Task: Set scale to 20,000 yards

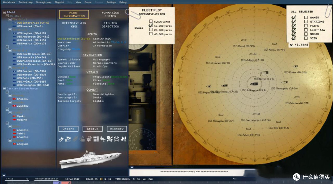Action: [151, 30]
